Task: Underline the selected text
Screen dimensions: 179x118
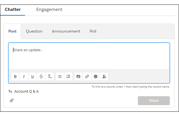Action: [x=33, y=76]
